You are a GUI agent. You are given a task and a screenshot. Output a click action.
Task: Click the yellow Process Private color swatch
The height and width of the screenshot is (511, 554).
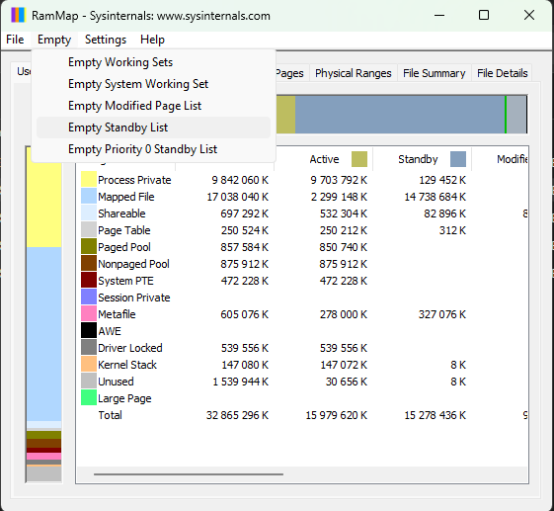pyautogui.click(x=89, y=179)
